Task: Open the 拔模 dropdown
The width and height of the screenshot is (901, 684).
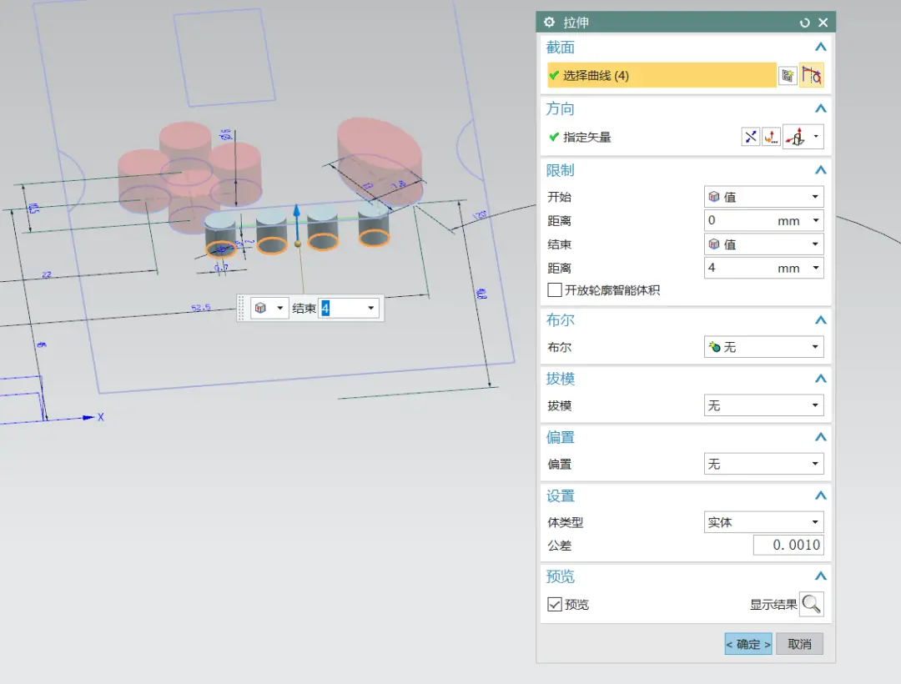Action: pos(763,405)
